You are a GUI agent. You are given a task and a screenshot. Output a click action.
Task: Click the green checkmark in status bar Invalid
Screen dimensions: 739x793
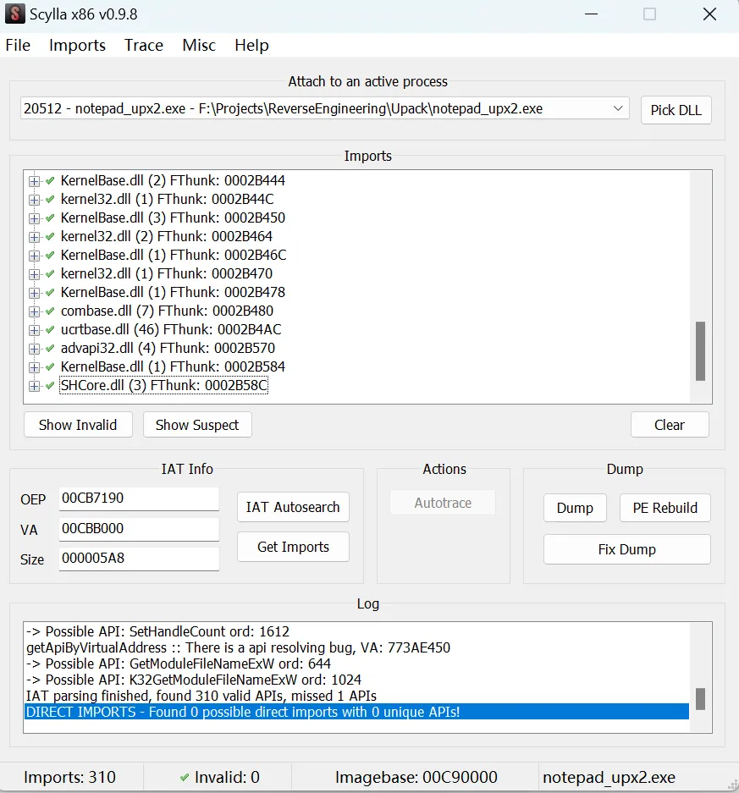pyautogui.click(x=185, y=777)
